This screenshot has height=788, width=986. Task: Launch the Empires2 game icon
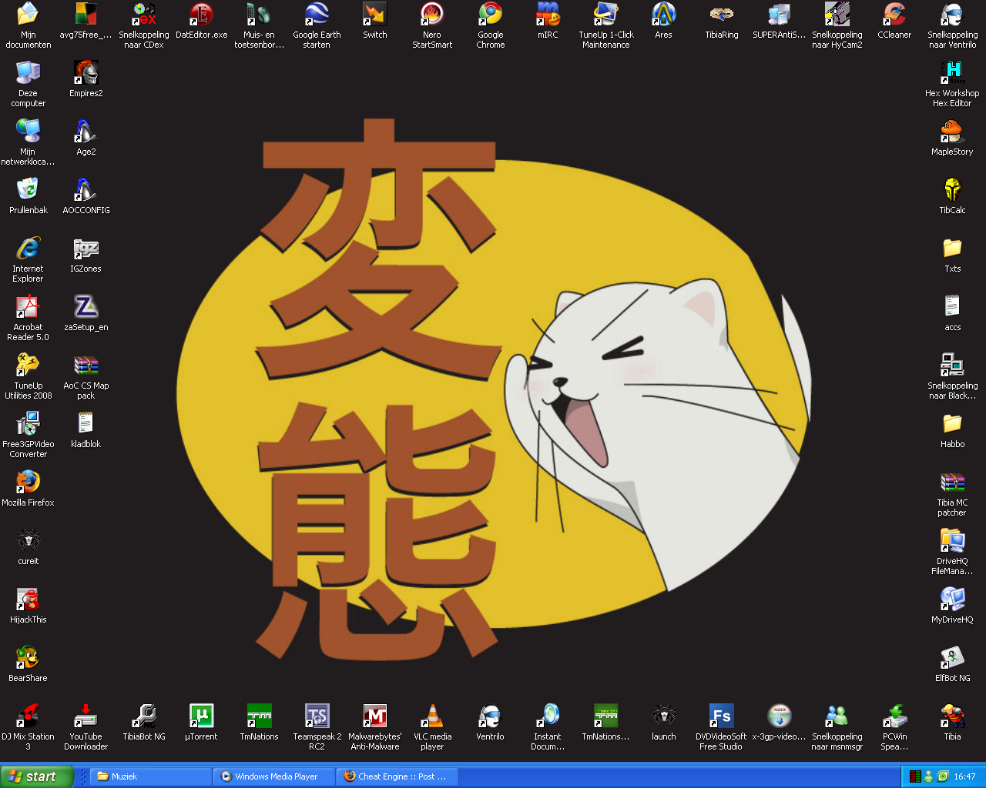point(86,72)
